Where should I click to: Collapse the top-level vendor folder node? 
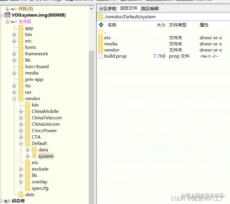14,99
